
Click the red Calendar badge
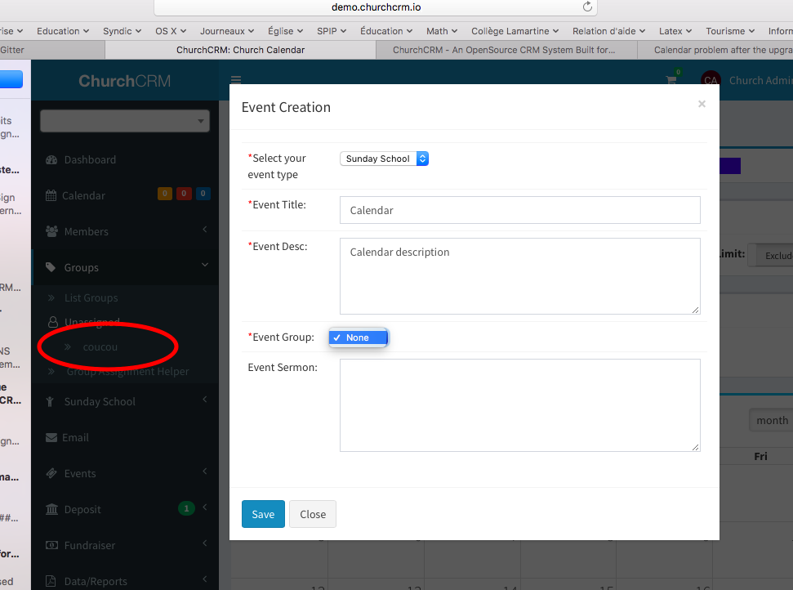pyautogui.click(x=184, y=194)
